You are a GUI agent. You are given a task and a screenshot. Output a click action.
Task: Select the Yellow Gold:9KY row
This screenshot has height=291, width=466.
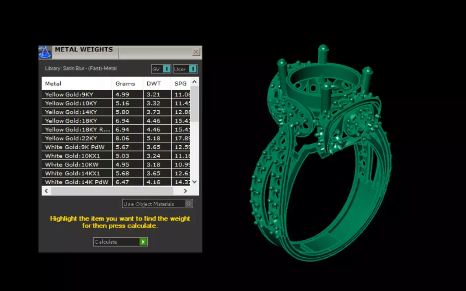click(116, 95)
